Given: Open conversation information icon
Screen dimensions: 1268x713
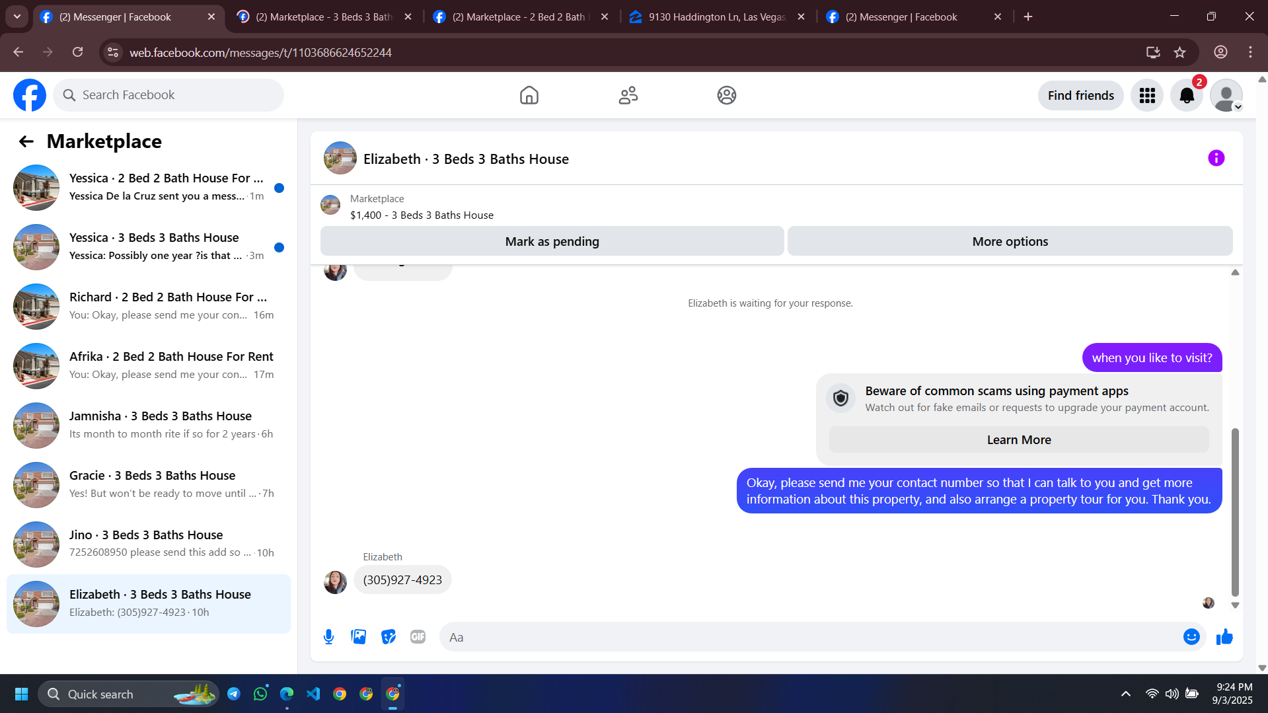Looking at the screenshot, I should point(1216,158).
